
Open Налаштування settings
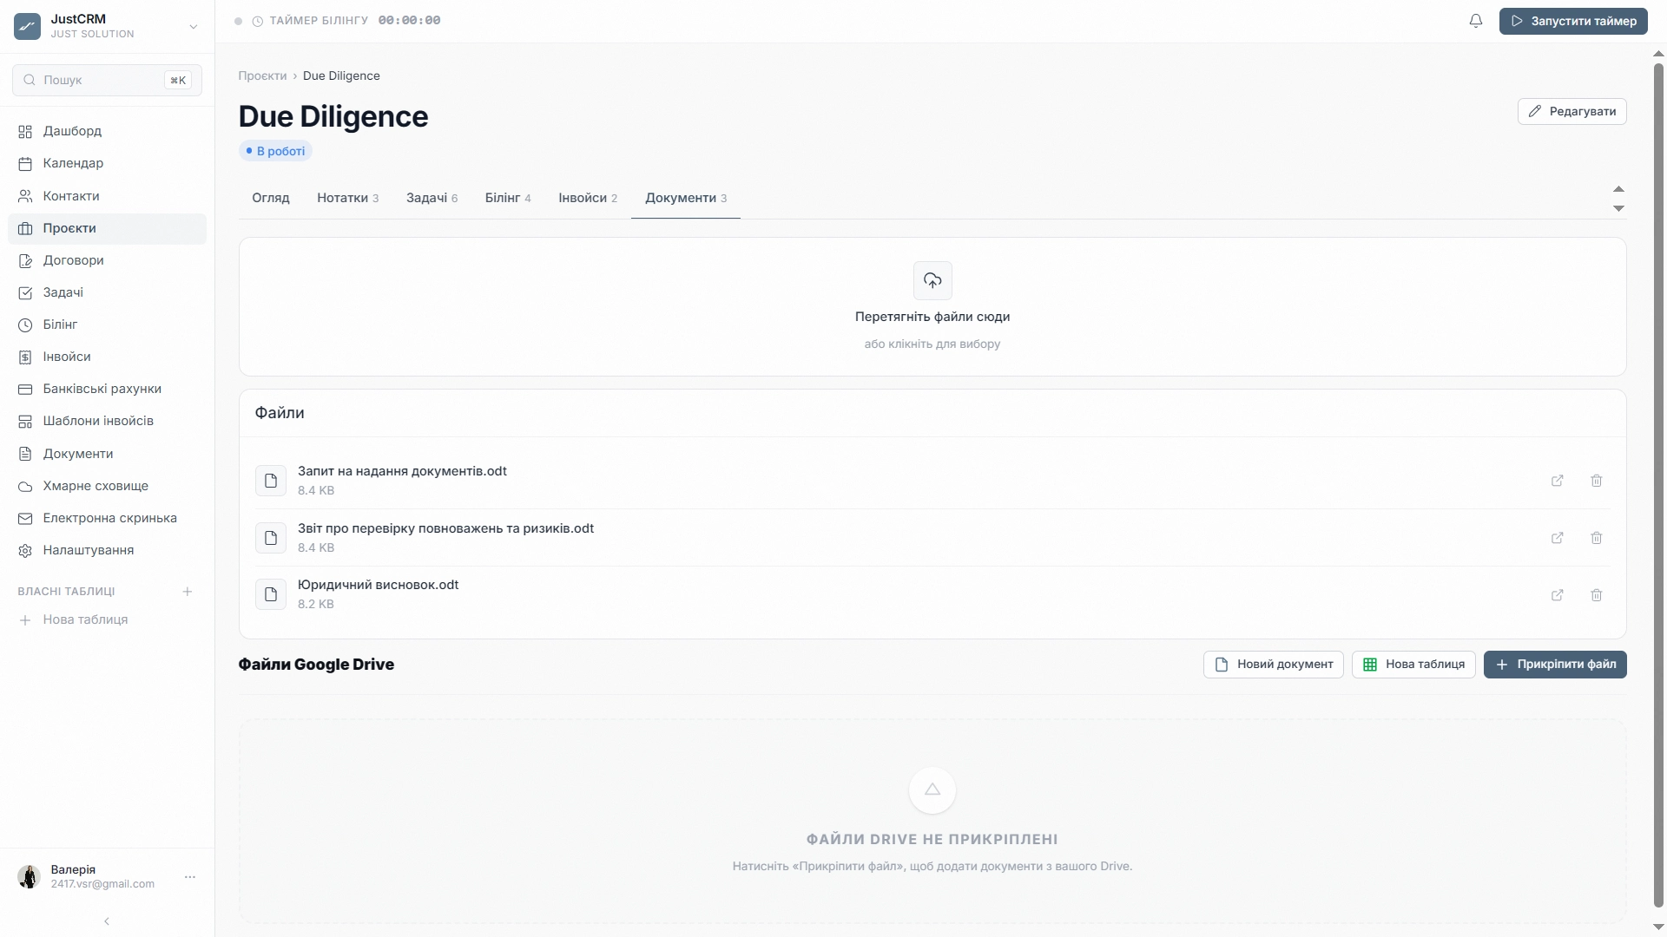[x=107, y=550]
